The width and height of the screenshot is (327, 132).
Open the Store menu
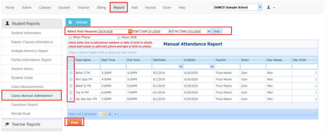[167, 7]
